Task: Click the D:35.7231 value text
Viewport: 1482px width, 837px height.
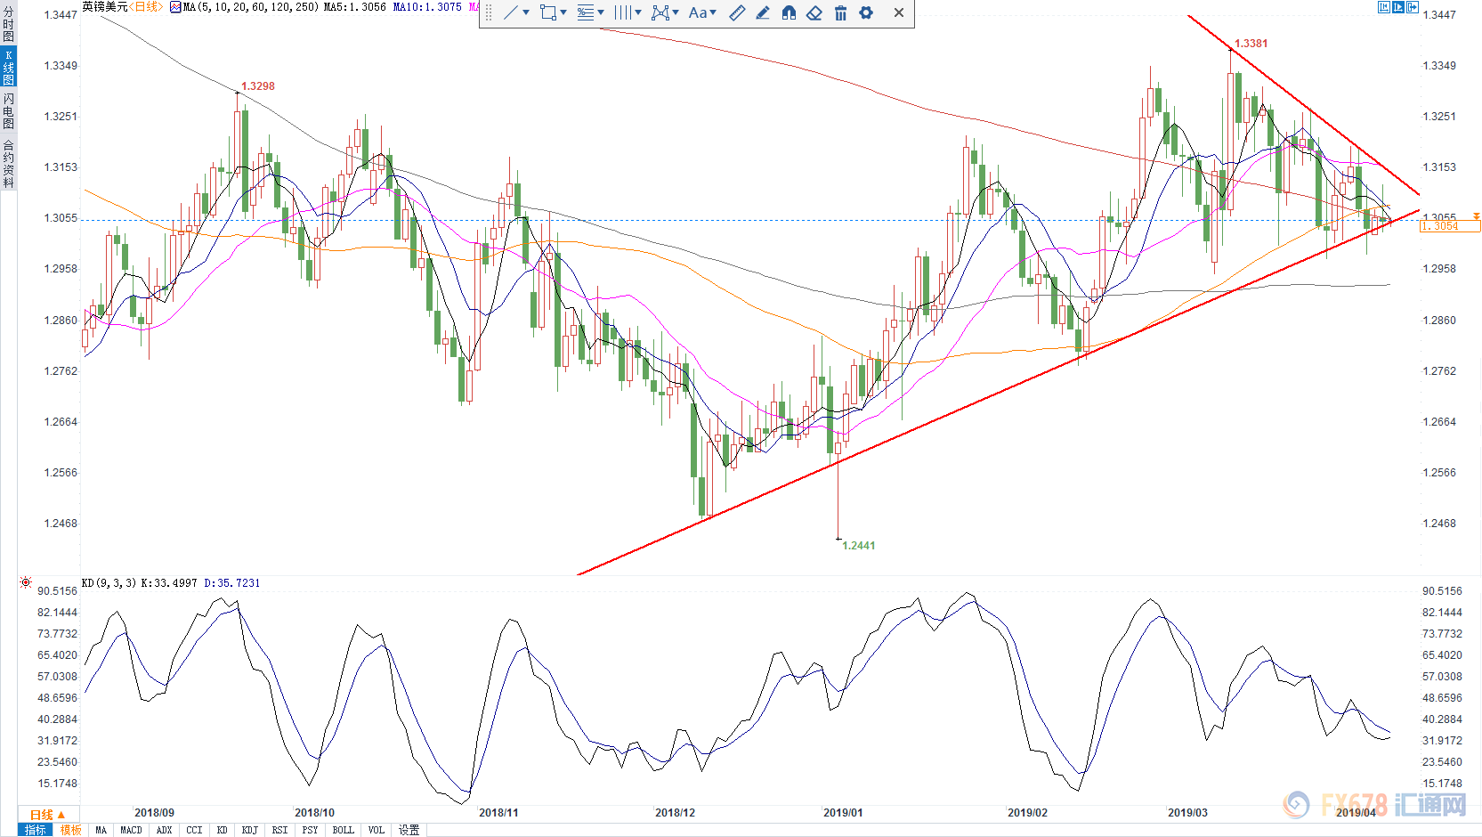Action: (232, 583)
